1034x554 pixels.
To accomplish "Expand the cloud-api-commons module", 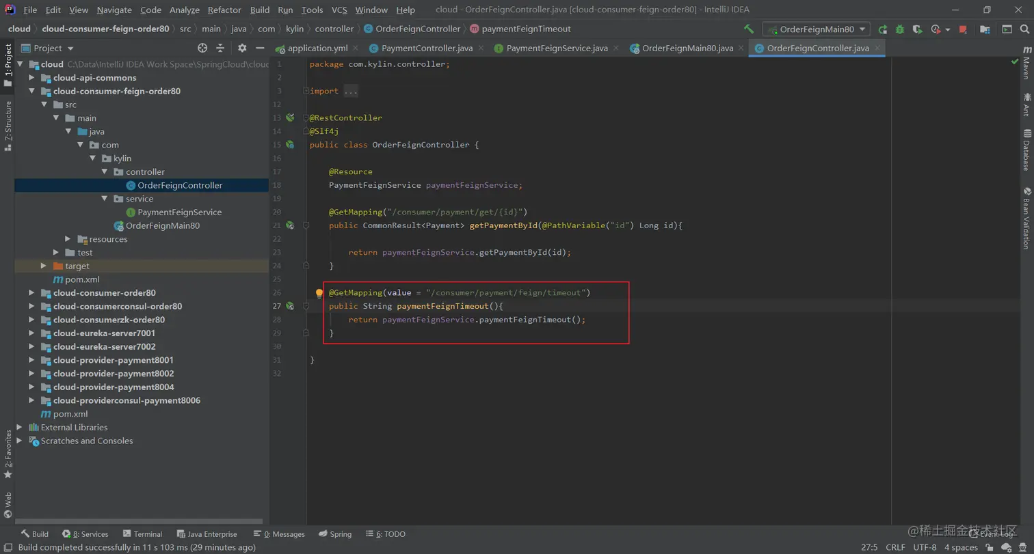I will click(31, 78).
